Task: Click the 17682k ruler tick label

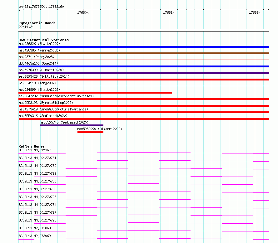Action: 255,12
